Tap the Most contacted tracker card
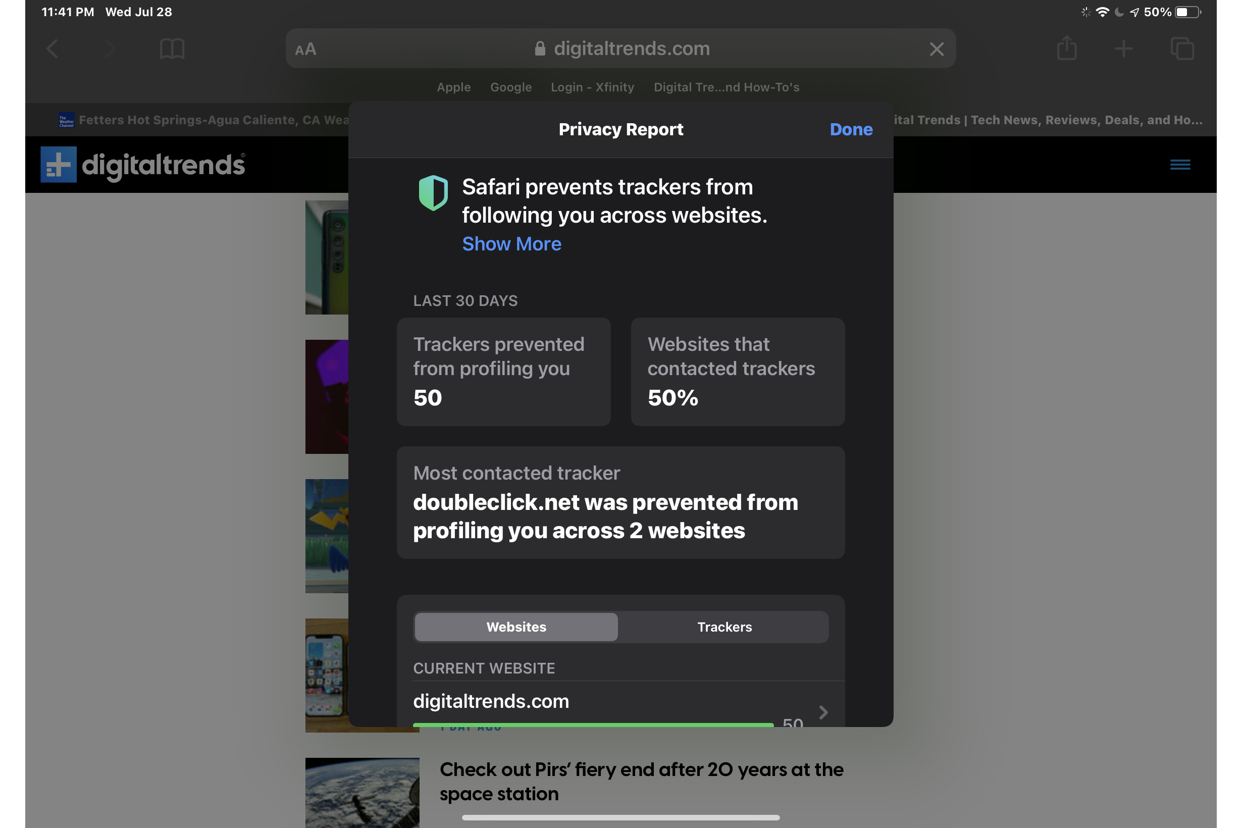Image resolution: width=1242 pixels, height=828 pixels. click(620, 503)
